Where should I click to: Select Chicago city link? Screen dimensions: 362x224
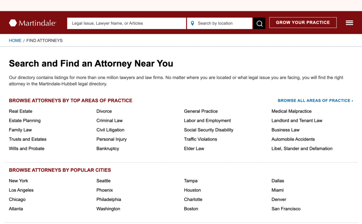17,200
